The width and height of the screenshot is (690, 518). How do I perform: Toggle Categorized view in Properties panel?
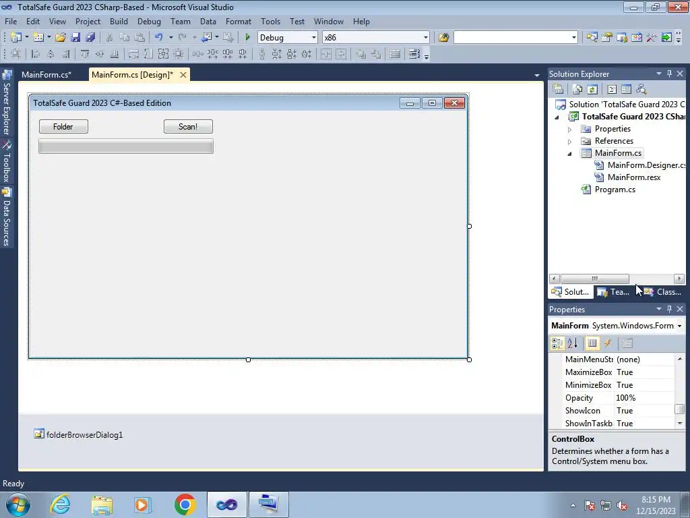click(x=557, y=343)
